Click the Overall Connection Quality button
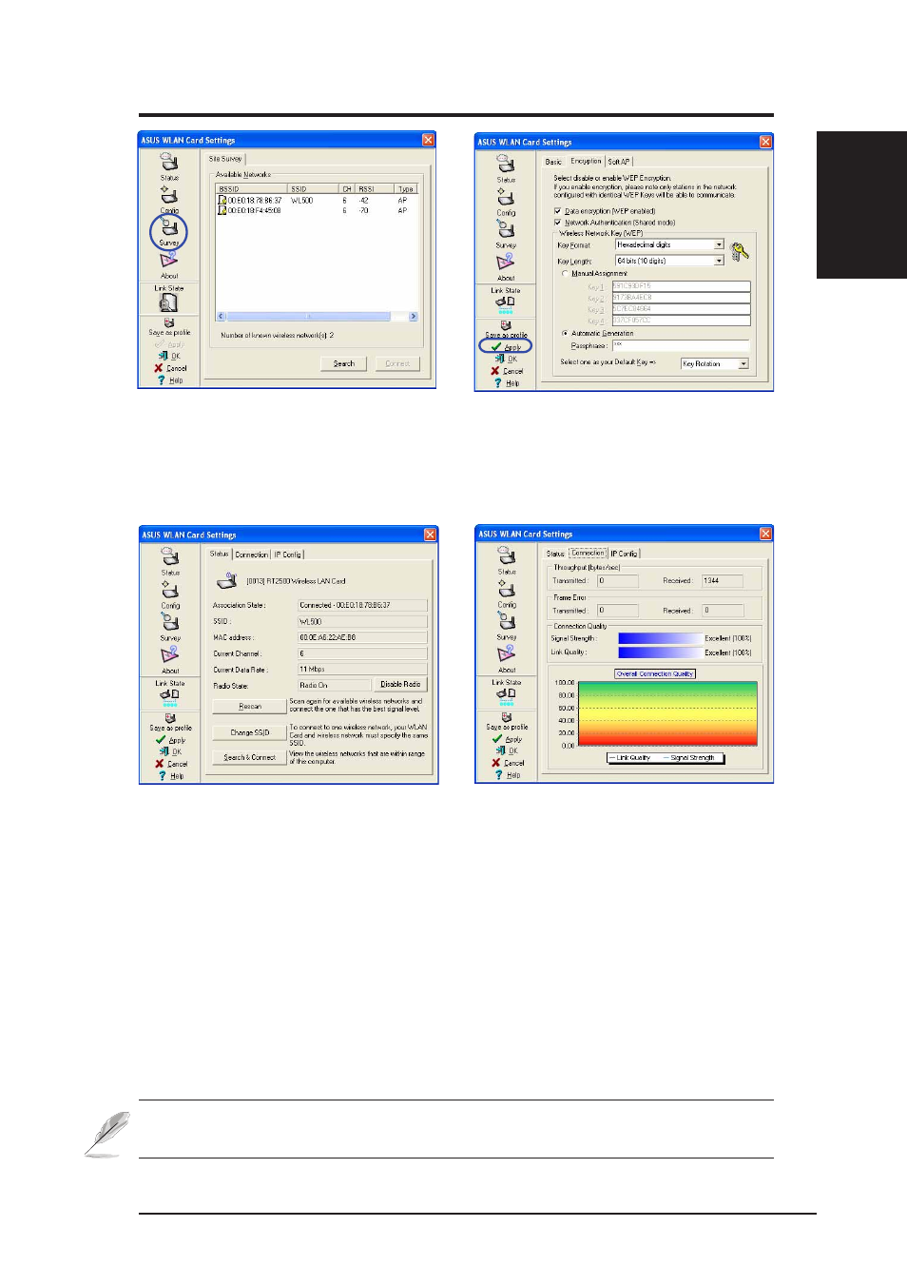The width and height of the screenshot is (907, 1285). point(655,673)
